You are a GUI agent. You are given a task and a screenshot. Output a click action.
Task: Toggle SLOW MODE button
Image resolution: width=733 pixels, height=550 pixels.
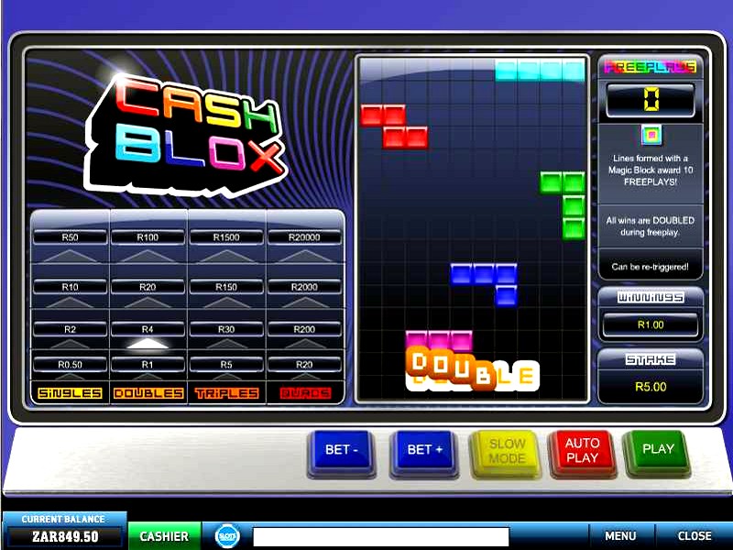coord(507,450)
